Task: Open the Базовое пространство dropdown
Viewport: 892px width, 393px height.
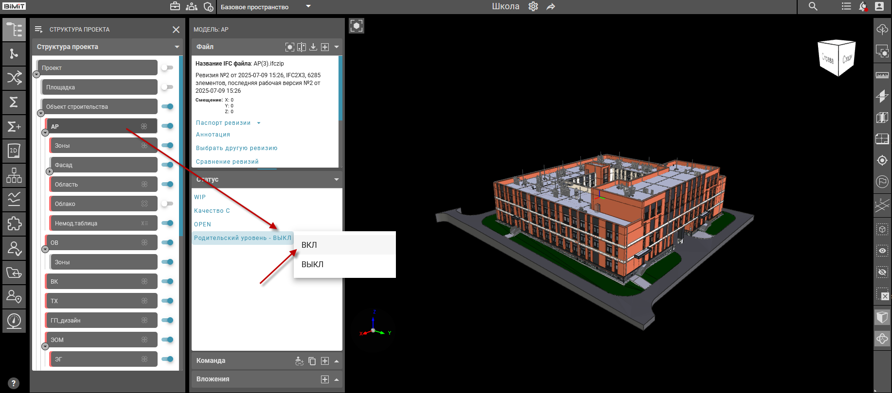Action: tap(308, 7)
